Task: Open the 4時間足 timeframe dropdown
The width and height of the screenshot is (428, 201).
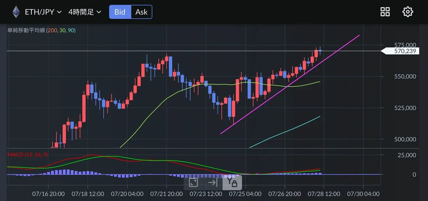Action: 85,12
